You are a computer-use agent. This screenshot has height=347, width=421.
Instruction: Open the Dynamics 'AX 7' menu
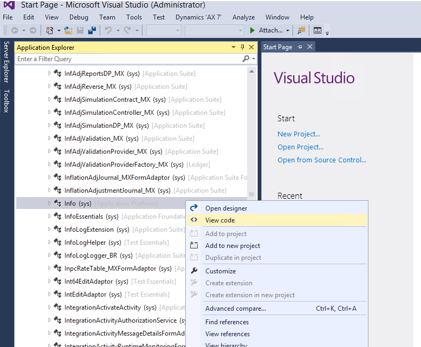pos(198,17)
